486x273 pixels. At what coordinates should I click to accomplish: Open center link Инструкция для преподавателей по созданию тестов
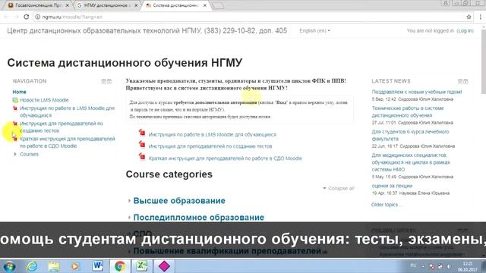(210, 146)
